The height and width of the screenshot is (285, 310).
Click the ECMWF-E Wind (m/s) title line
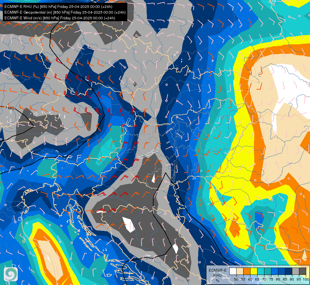pyautogui.click(x=60, y=18)
